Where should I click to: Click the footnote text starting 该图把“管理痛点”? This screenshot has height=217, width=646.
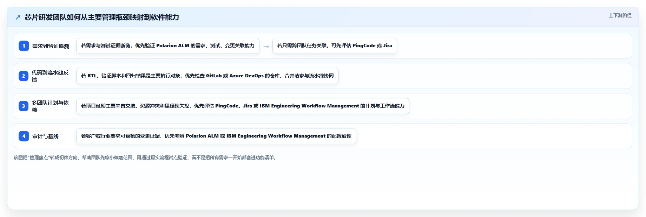pos(146,158)
